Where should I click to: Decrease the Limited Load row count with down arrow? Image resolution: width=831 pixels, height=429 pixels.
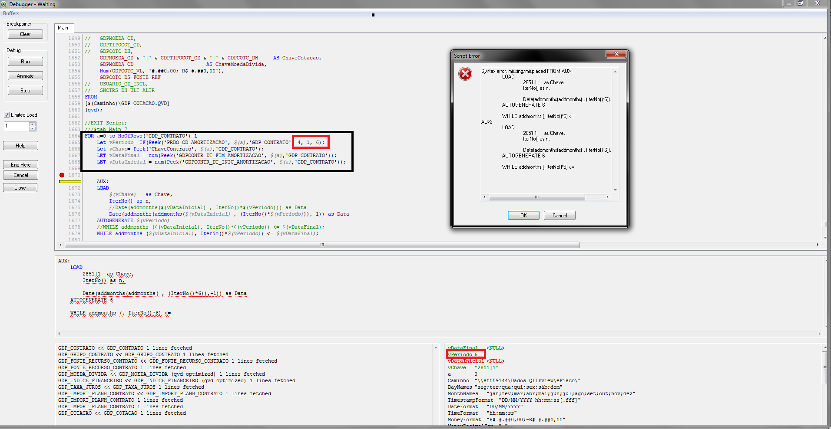click(33, 128)
